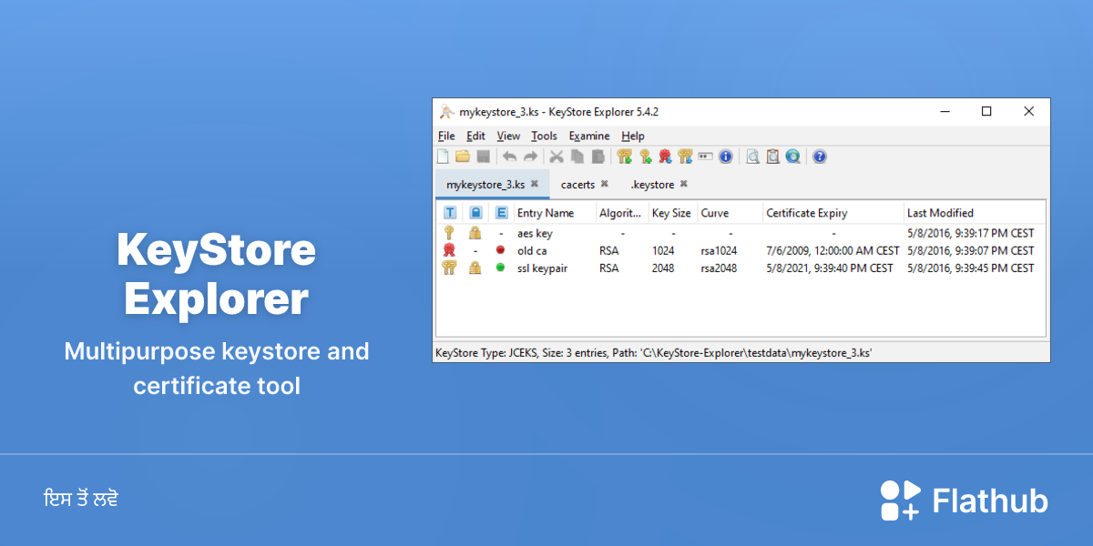
Task: Click the padlock icon in ssl keypair row
Action: 475,268
